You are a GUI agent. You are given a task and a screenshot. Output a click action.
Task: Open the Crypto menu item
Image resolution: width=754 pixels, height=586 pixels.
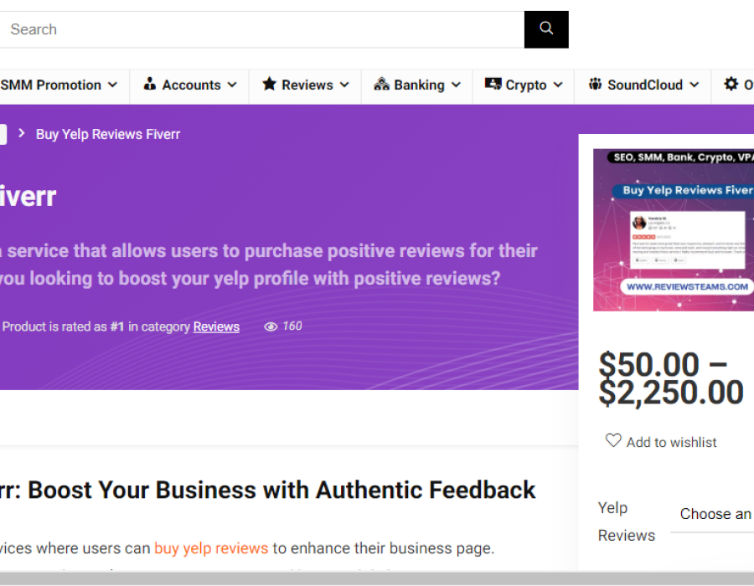526,85
